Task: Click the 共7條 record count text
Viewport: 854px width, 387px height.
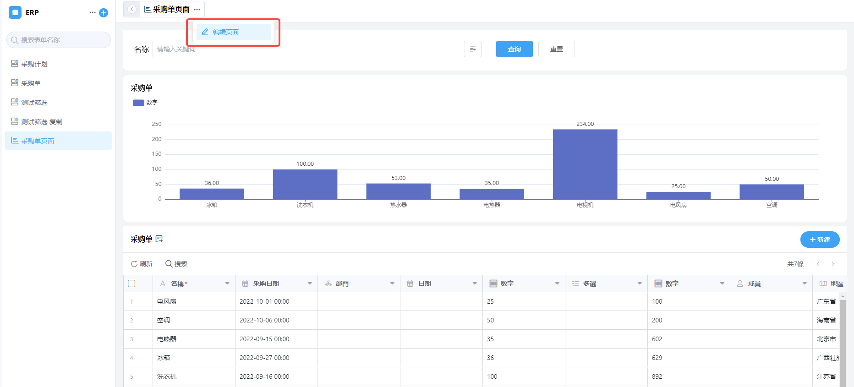Action: tap(795, 264)
